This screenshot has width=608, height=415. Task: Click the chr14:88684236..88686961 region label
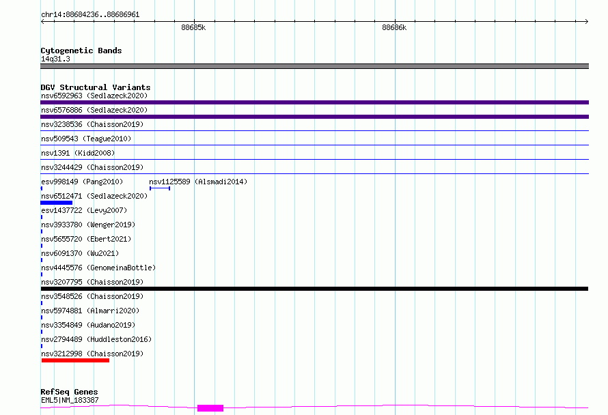click(90, 15)
